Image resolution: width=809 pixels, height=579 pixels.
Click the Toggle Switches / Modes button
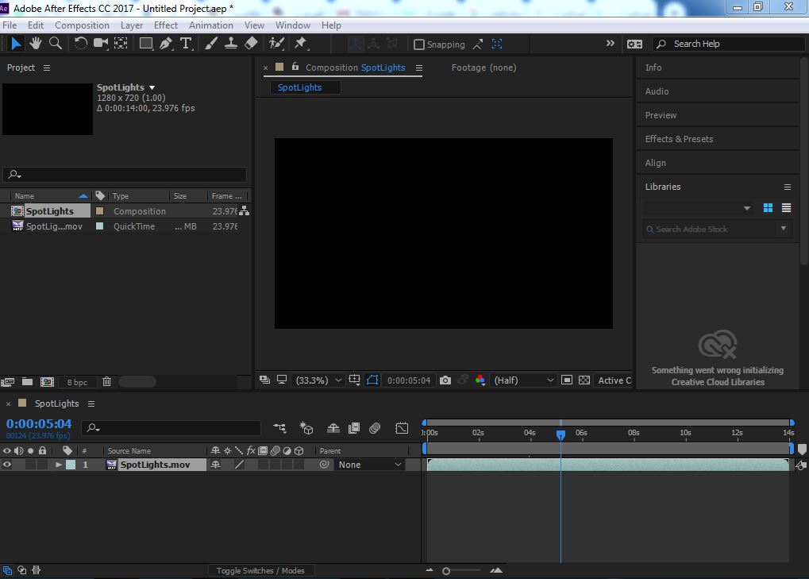[260, 570]
